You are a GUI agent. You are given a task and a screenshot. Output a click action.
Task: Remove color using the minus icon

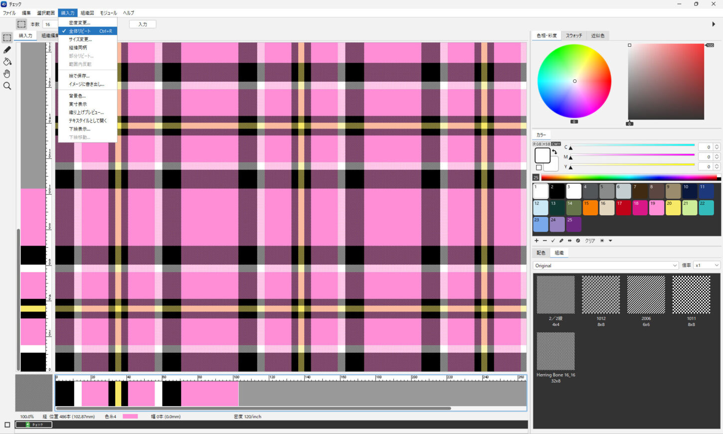544,241
